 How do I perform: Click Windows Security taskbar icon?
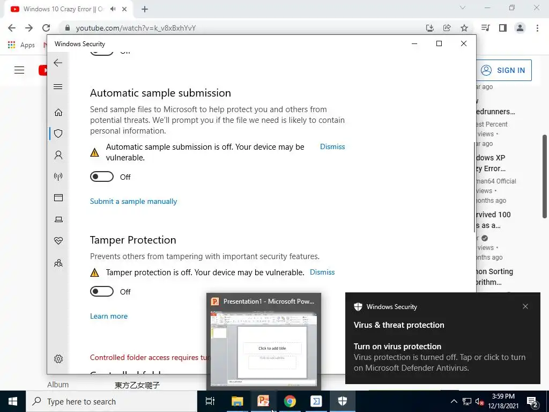click(343, 401)
